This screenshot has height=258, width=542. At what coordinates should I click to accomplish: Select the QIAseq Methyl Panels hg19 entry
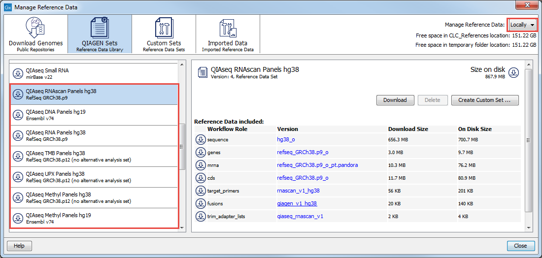(93, 218)
